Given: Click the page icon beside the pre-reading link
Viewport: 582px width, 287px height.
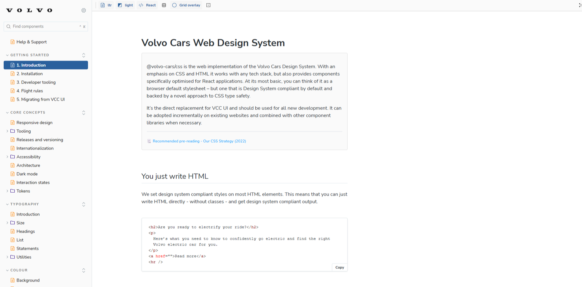Looking at the screenshot, I should point(149,141).
